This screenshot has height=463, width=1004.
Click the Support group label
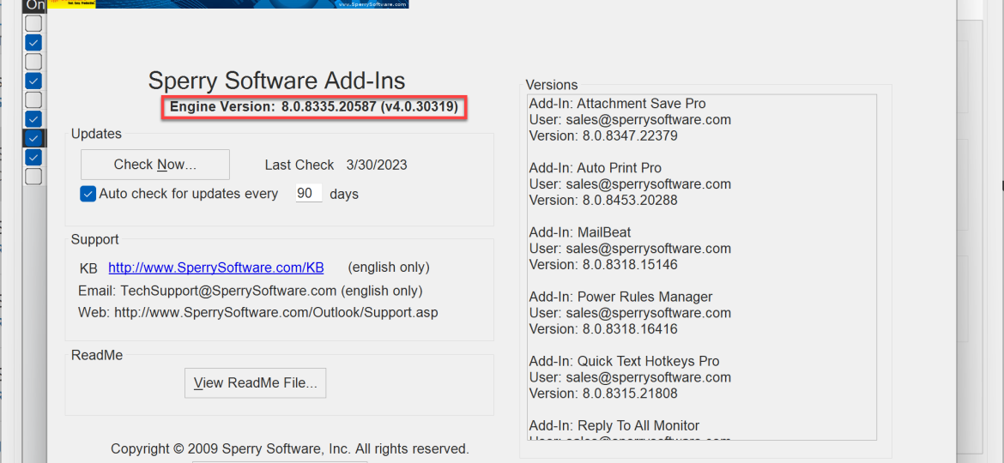click(94, 240)
